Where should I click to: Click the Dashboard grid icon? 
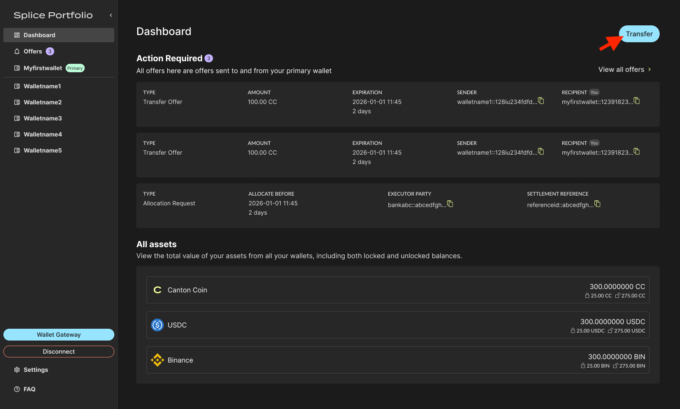point(17,35)
